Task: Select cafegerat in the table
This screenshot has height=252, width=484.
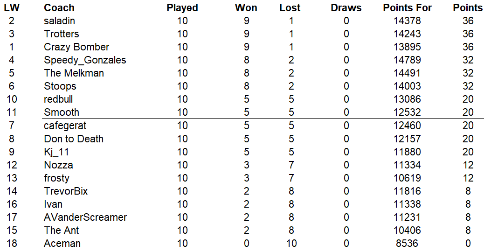Action: click(65, 126)
